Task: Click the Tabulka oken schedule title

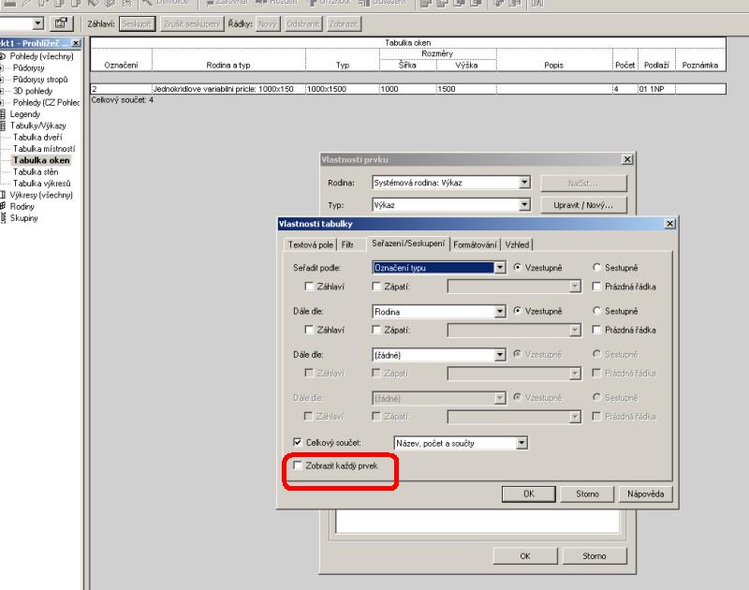Action: coord(408,42)
